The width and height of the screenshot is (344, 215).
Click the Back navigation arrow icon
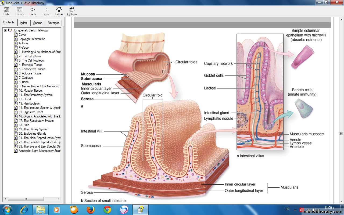33,10
